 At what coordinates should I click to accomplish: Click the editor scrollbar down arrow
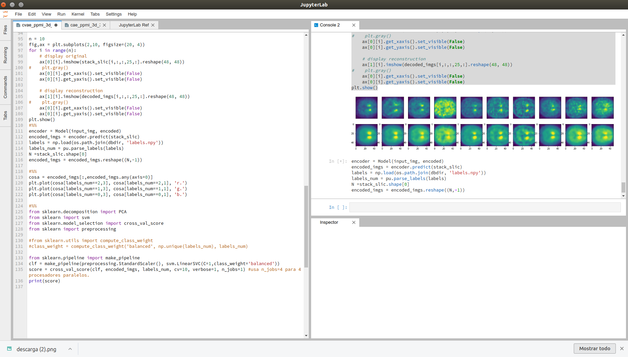pyautogui.click(x=306, y=336)
